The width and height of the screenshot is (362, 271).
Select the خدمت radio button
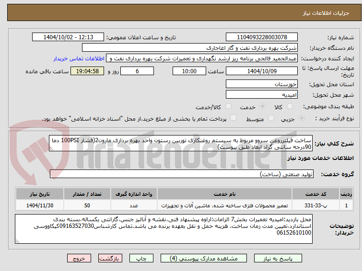click(x=262, y=106)
